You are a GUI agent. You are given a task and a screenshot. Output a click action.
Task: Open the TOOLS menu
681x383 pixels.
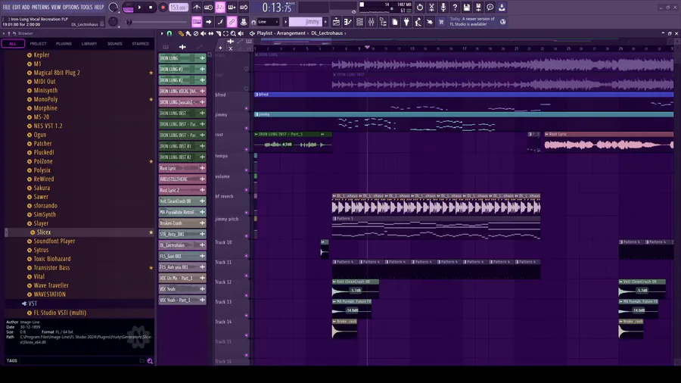86,8
